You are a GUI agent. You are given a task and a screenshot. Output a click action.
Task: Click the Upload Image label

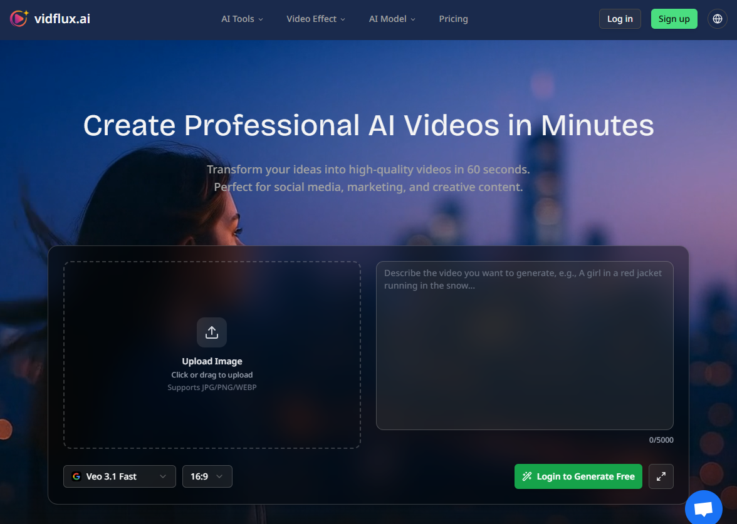(x=212, y=361)
